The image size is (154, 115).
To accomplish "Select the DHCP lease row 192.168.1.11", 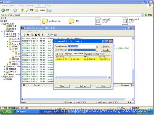I will click(x=83, y=59).
